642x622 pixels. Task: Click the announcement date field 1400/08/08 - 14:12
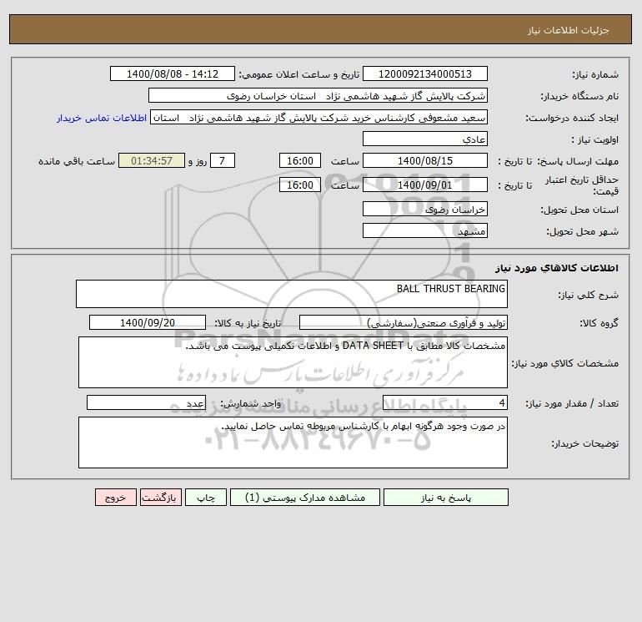tap(173, 73)
